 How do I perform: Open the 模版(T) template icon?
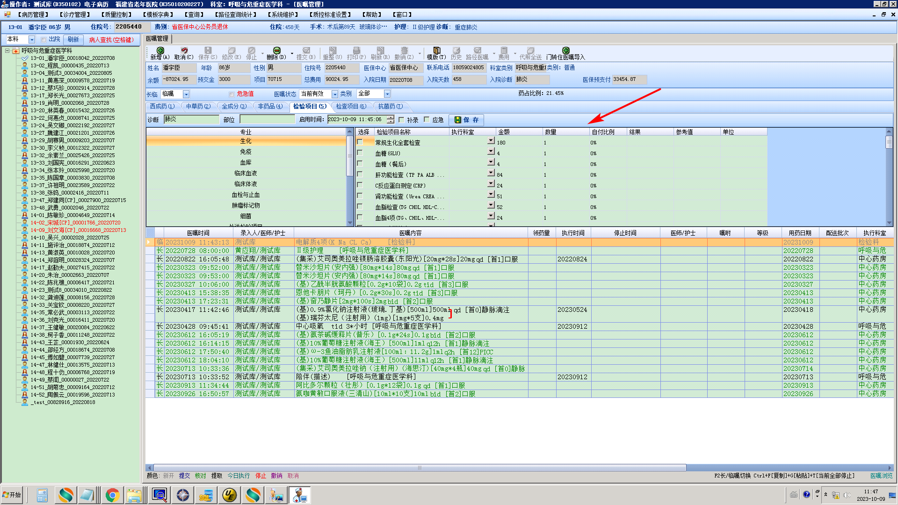(436, 50)
